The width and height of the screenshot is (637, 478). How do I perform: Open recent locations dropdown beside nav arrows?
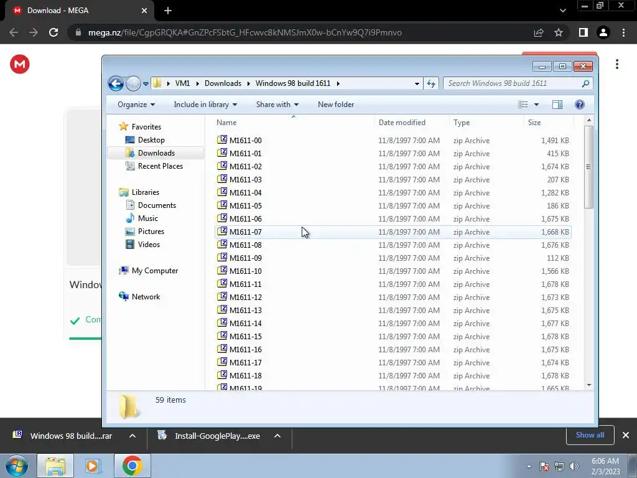(x=146, y=84)
